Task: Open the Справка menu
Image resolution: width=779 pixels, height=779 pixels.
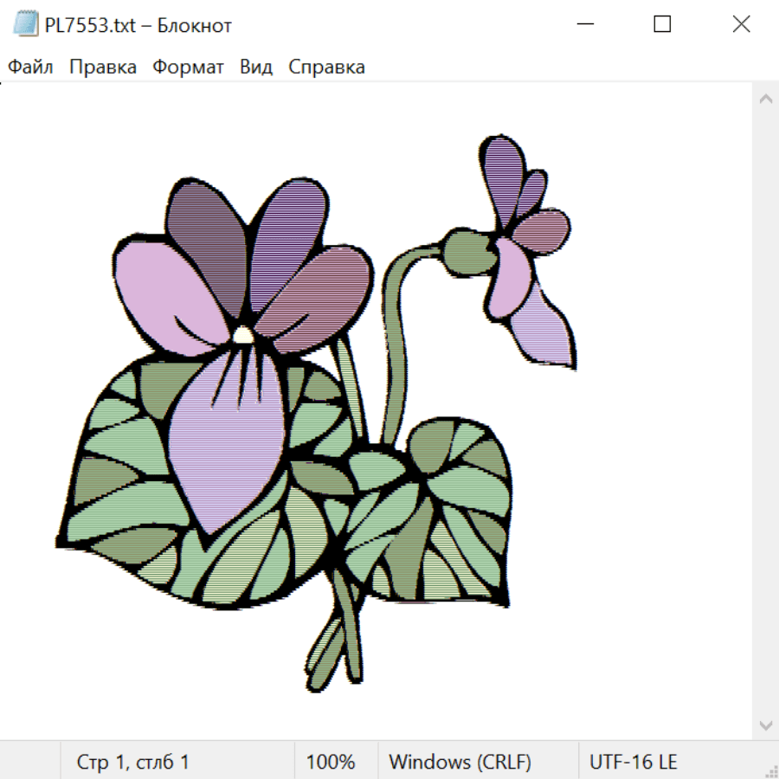Action: tap(326, 67)
